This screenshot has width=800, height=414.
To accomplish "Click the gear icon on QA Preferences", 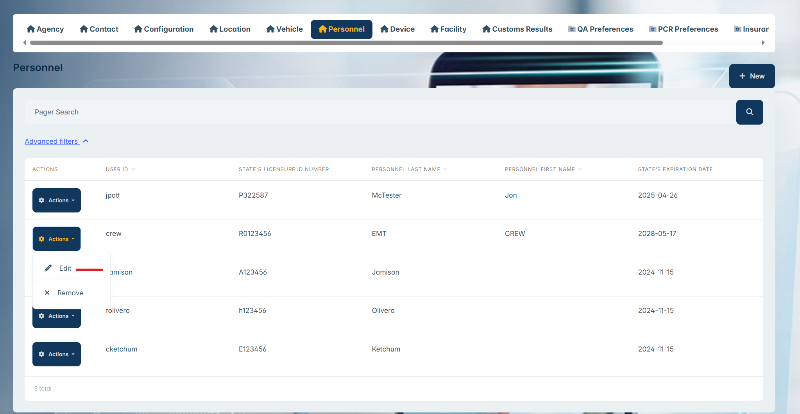I will [571, 29].
